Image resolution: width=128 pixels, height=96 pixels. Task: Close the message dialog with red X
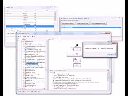tap(114, 43)
